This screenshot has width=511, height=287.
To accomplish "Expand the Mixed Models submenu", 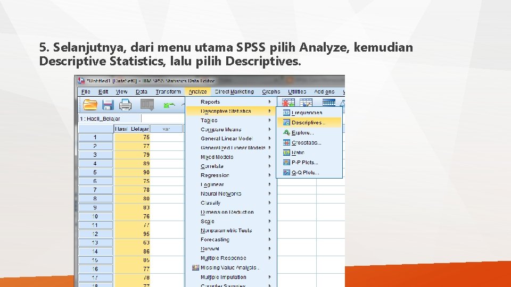I will pos(231,157).
